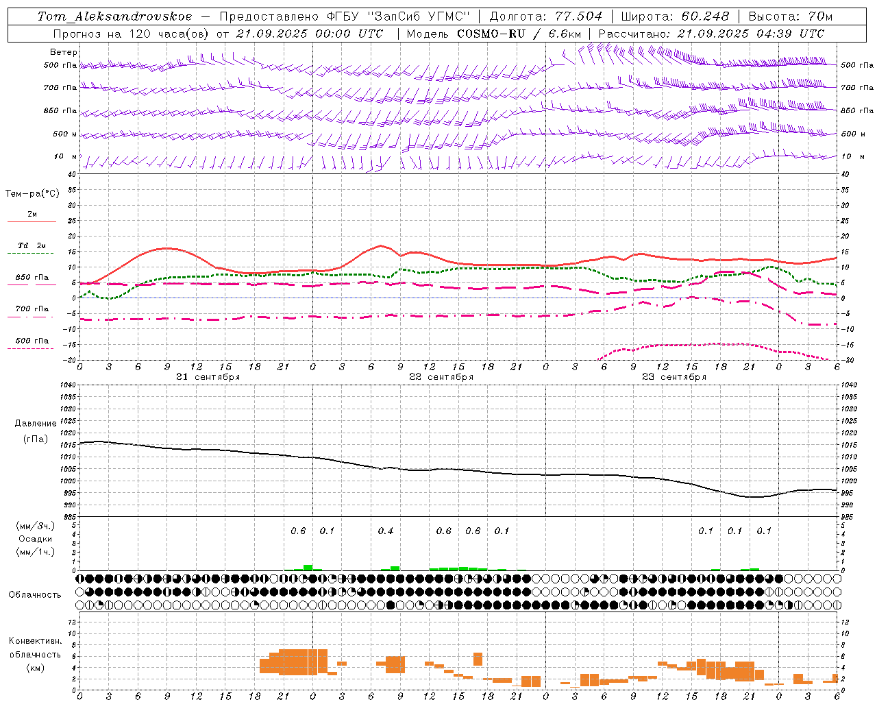Click the 'Осадки' precipitation label

pos(35,539)
